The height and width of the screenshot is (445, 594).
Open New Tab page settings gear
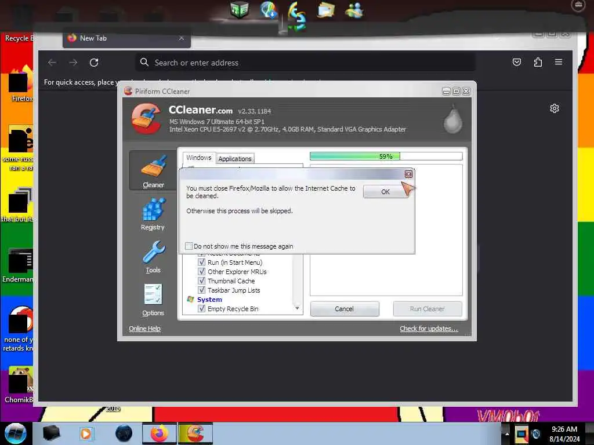pos(554,108)
